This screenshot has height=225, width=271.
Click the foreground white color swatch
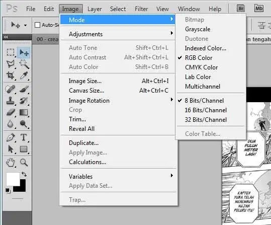coord(13,179)
